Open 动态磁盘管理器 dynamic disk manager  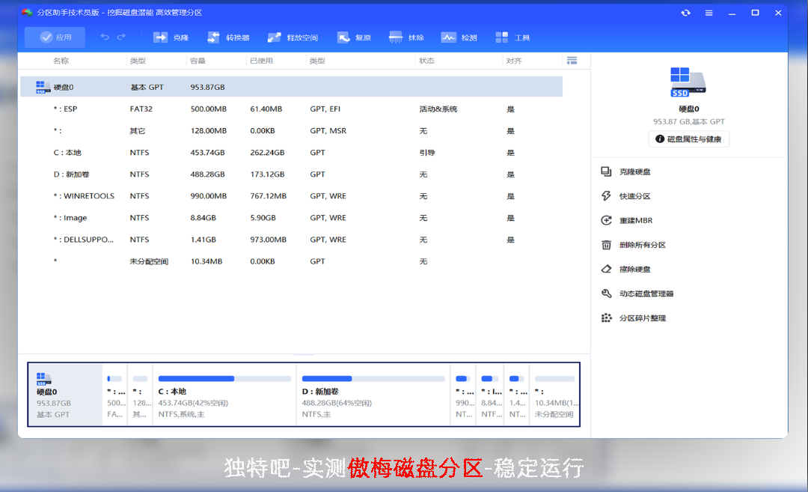point(646,294)
